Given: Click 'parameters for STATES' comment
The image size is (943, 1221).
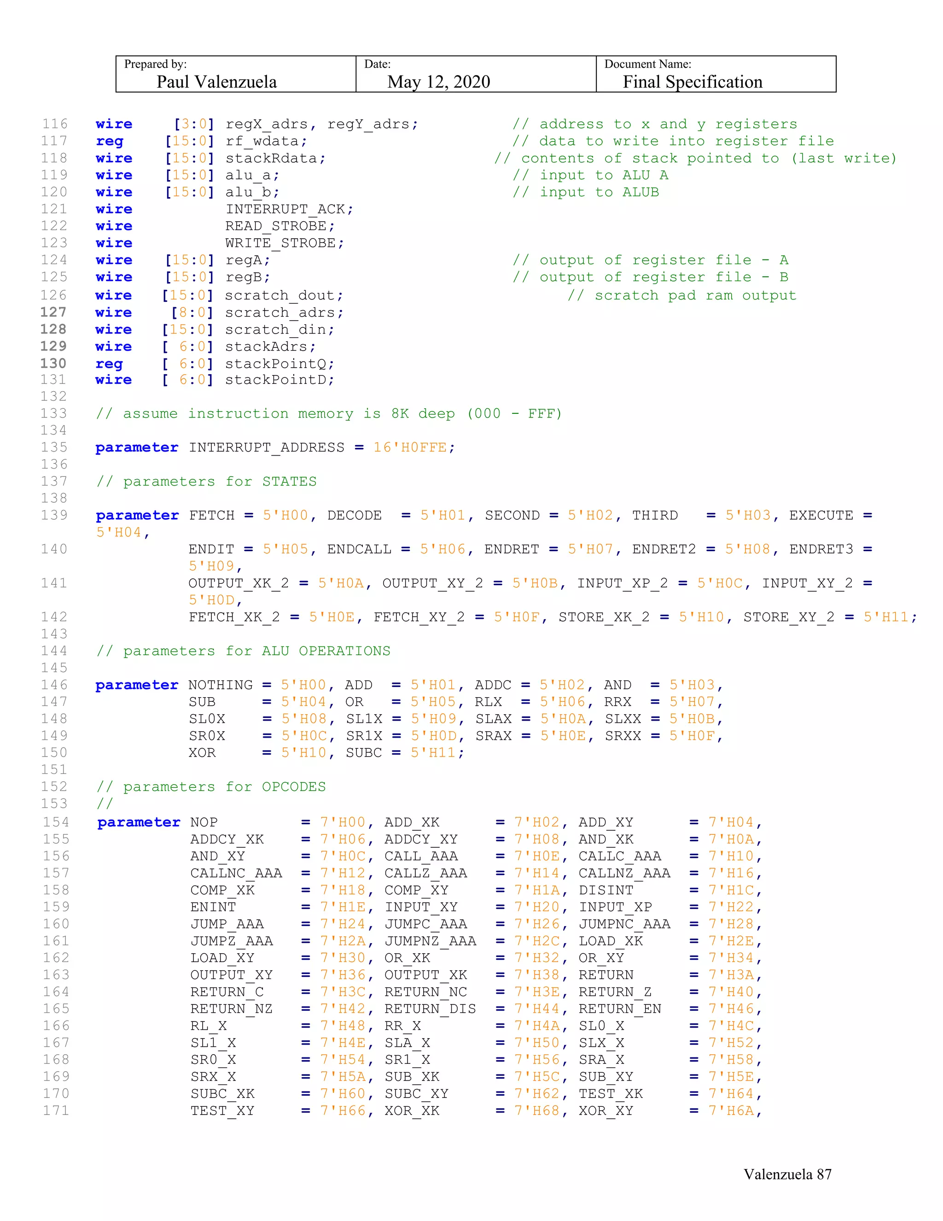Looking at the screenshot, I should click(x=206, y=481).
